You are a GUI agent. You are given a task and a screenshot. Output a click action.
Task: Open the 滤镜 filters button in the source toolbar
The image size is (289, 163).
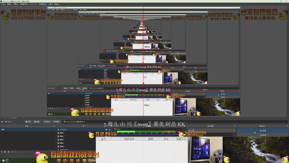pos(37,122)
